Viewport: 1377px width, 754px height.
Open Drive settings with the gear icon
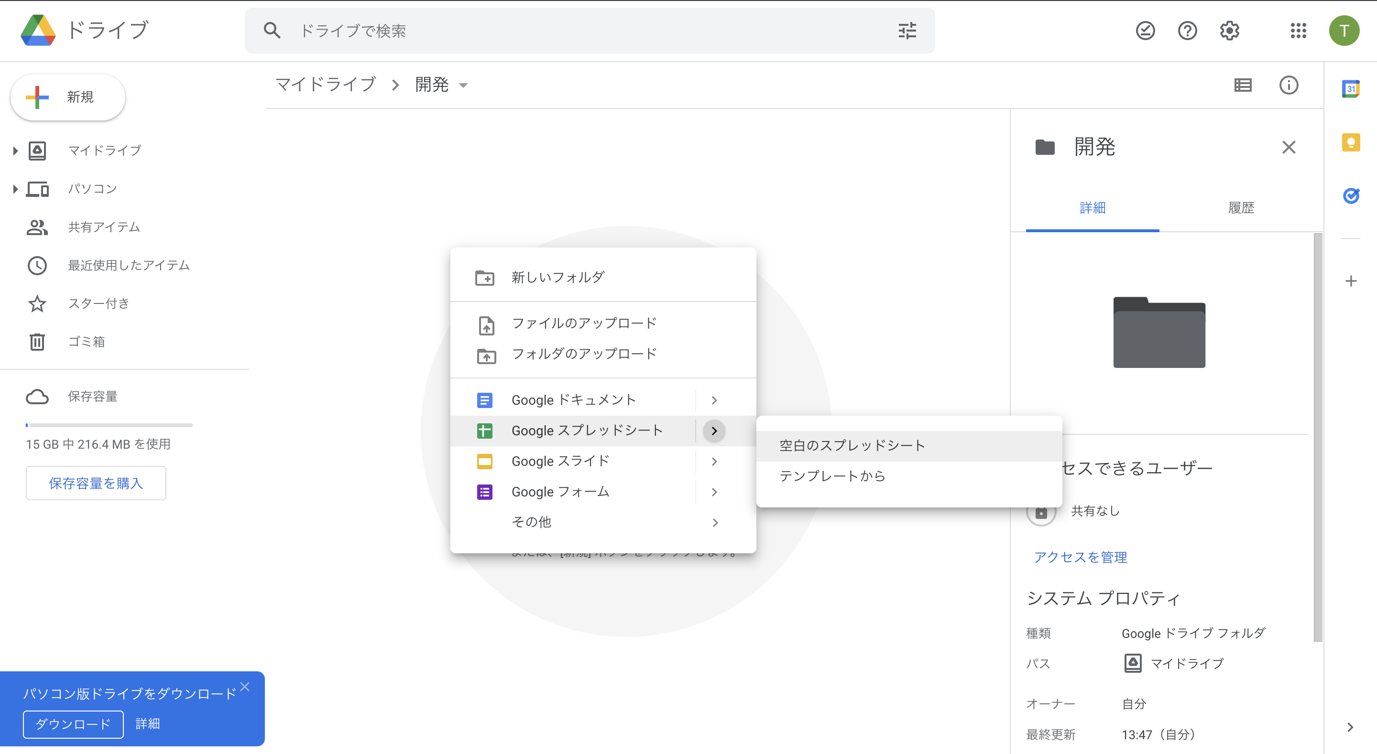(x=1229, y=31)
